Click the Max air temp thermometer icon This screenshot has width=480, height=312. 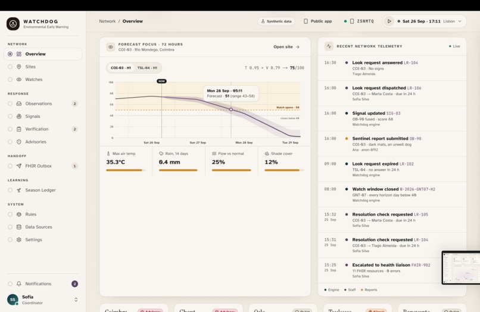(108, 154)
